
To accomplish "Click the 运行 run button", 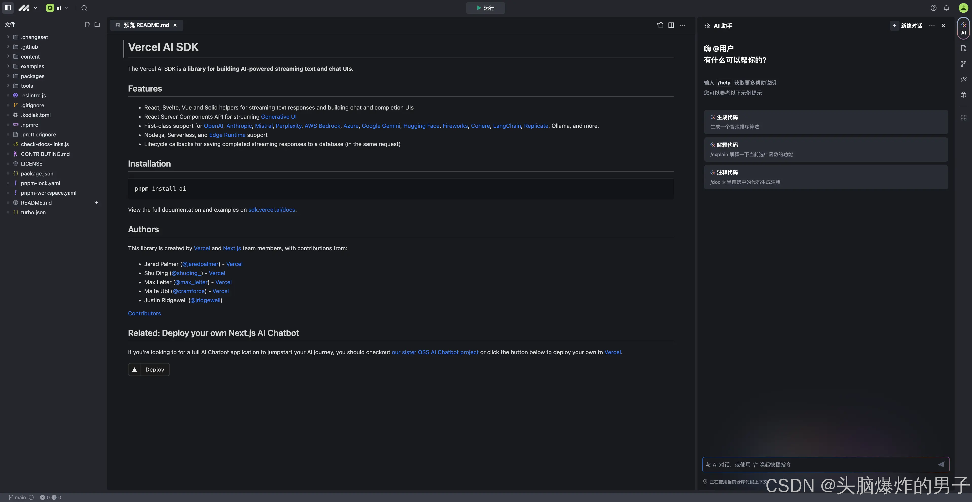I will click(x=485, y=8).
